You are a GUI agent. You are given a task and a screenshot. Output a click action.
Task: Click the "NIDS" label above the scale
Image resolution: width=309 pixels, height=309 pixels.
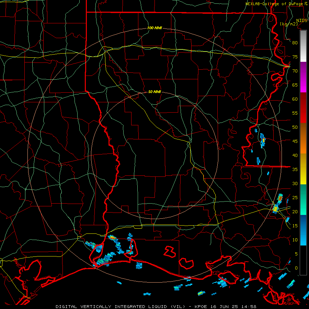pyautogui.click(x=301, y=21)
